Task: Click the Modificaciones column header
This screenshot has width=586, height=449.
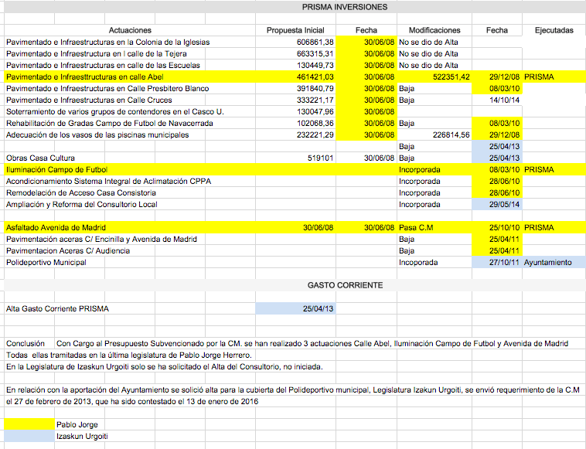Action: [x=434, y=30]
